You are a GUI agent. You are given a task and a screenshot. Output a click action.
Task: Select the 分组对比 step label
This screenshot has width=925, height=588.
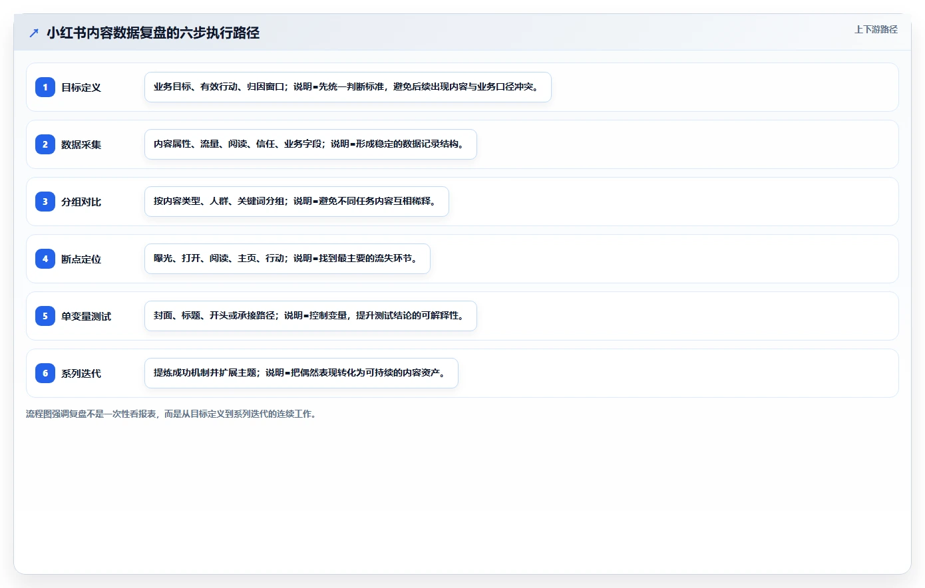81,202
